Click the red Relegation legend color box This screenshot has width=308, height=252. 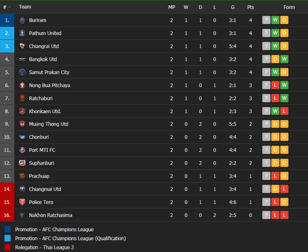coord(8,247)
